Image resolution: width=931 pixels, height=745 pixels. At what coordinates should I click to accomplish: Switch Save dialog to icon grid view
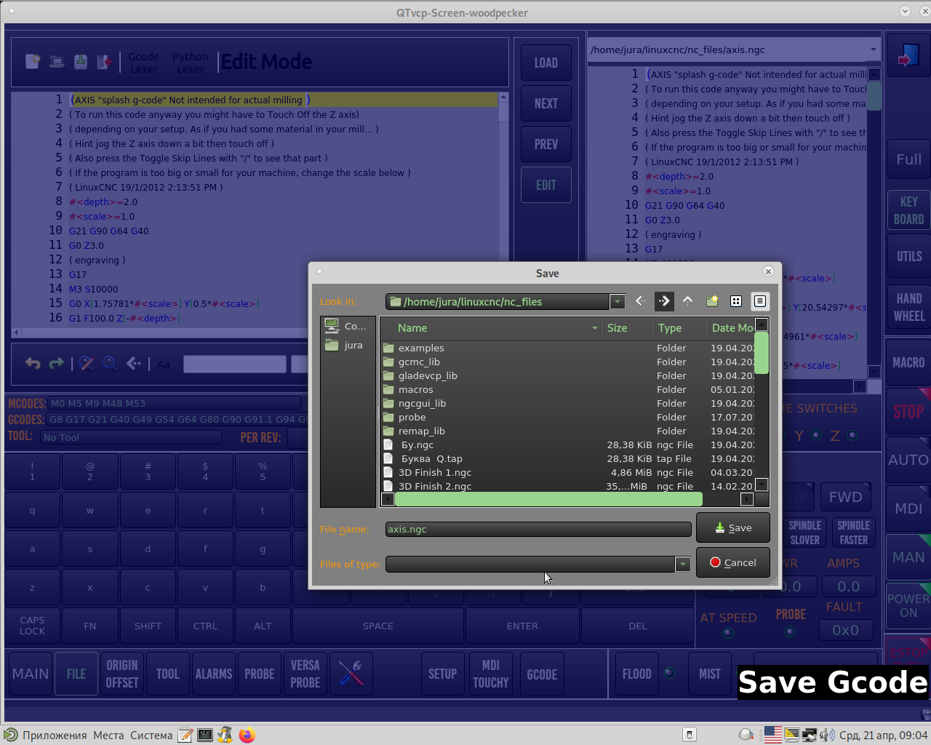click(736, 301)
